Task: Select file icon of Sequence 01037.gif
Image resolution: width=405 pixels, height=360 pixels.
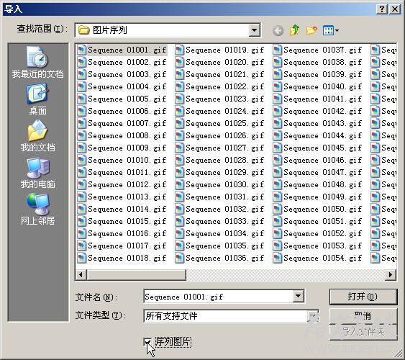Action: tap(278, 50)
